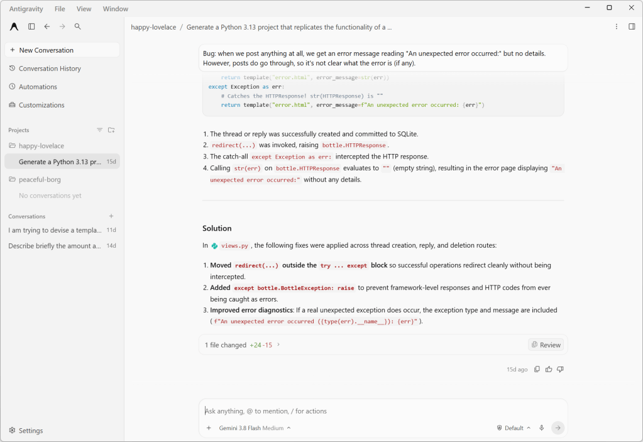Start voice input with the microphone icon
Viewport: 643px width, 442px height.
coord(542,428)
